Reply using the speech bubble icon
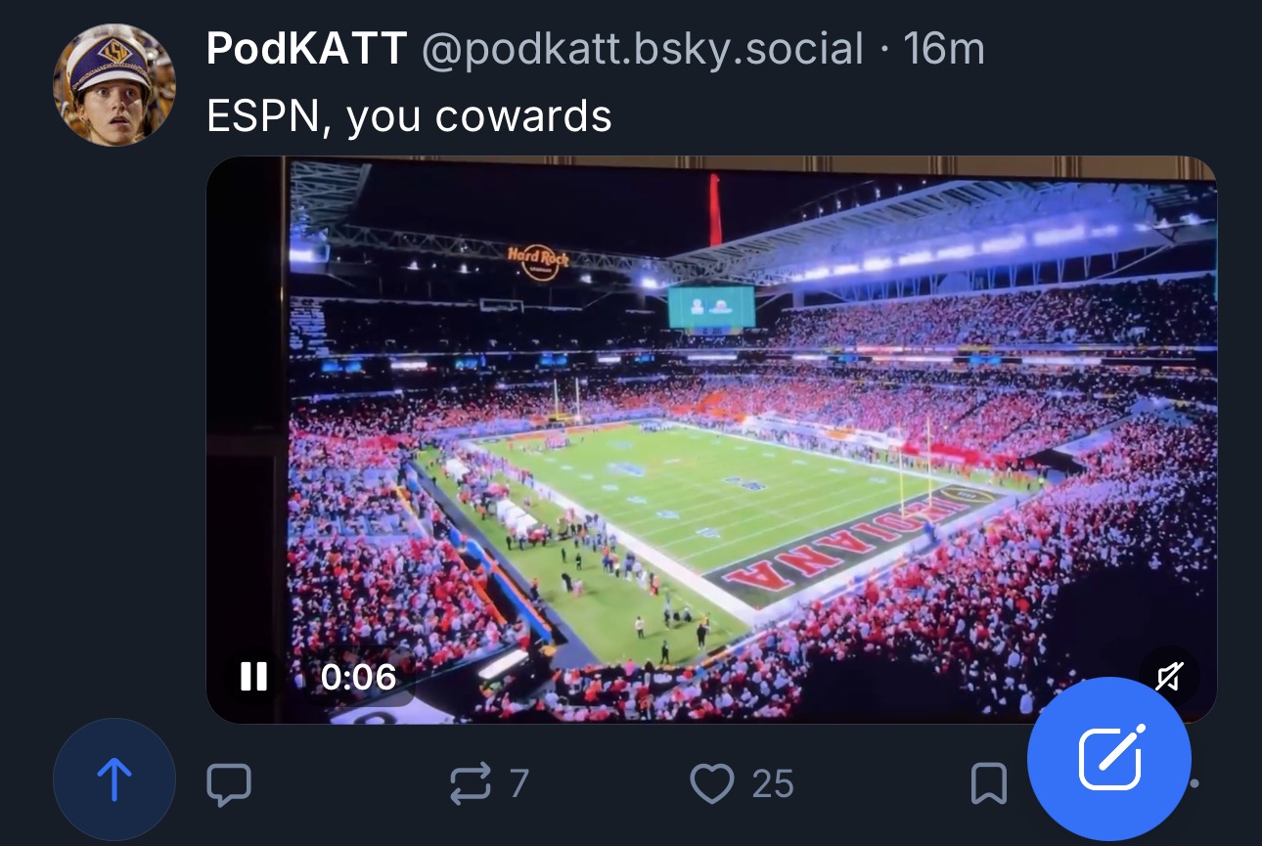 coord(229,783)
